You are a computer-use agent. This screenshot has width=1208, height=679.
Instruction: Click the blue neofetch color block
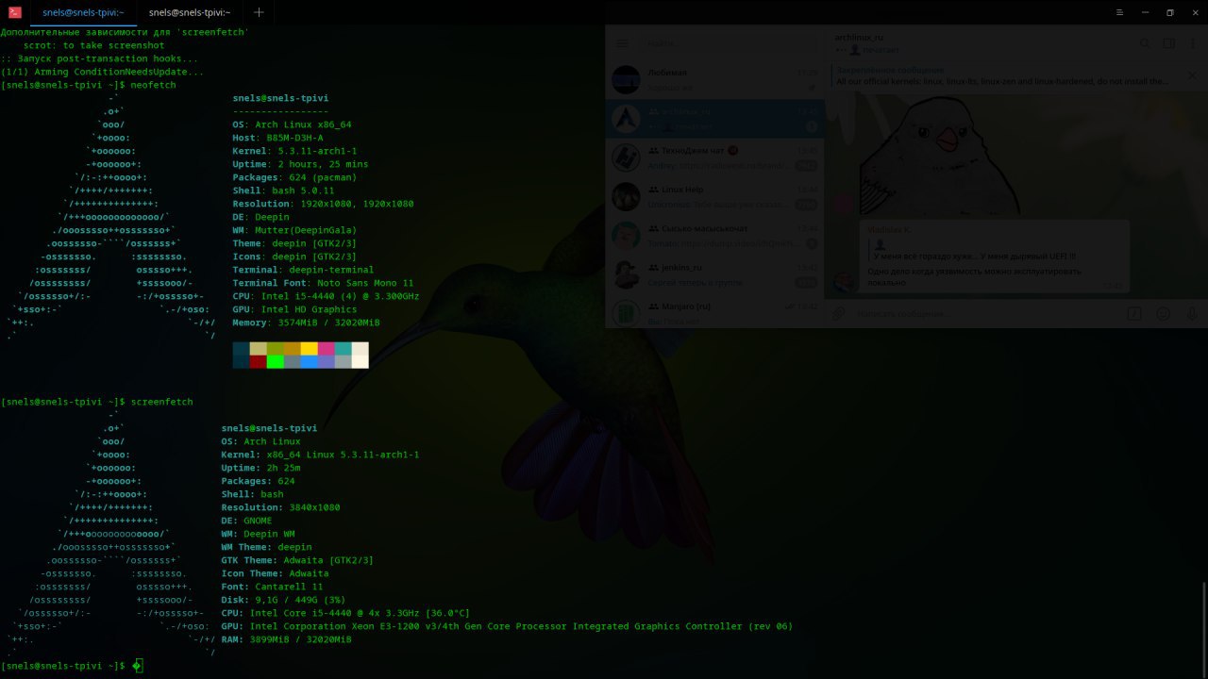pos(310,361)
